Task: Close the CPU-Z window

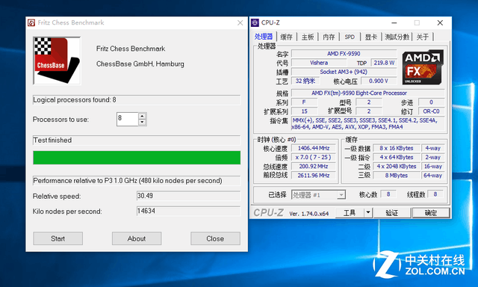Action: (x=440, y=23)
